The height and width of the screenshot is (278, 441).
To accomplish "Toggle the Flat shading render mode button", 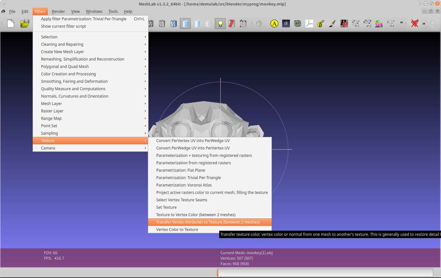I will coord(185,24).
